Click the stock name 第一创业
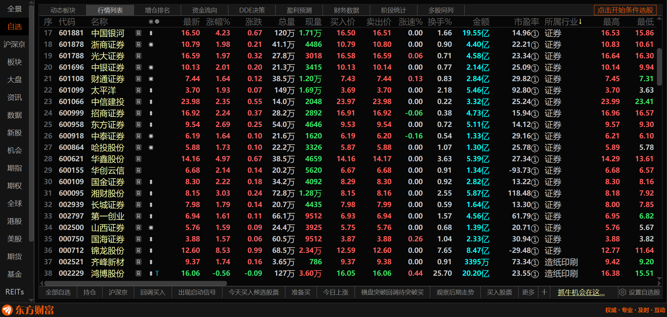The height and width of the screenshot is (317, 667). pos(108,216)
